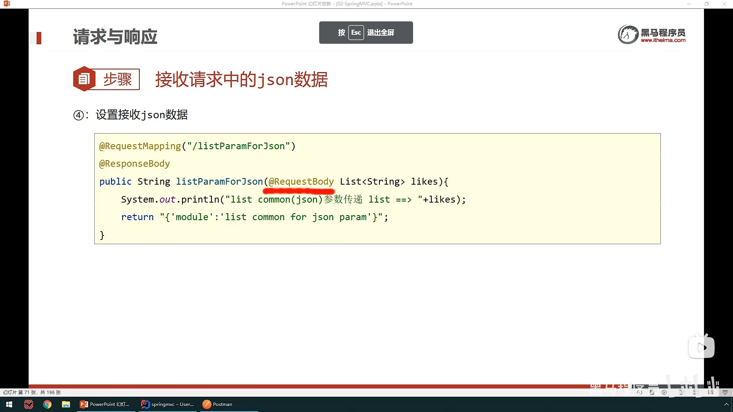The height and width of the screenshot is (412, 733).
Task: Go to previous slide via status bar arrow
Action: (x=639, y=392)
